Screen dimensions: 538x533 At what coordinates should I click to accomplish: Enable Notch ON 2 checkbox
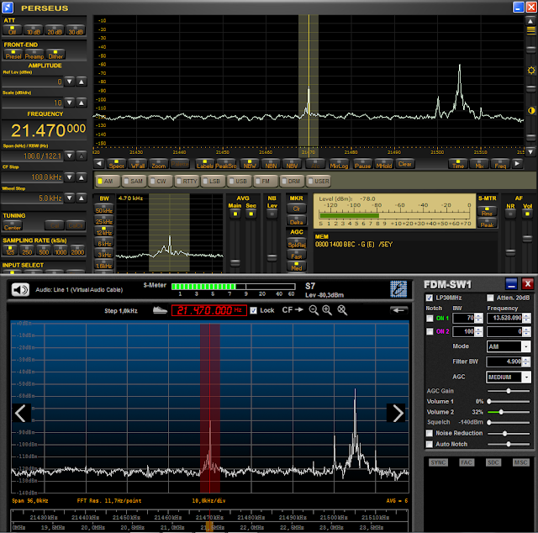click(430, 331)
